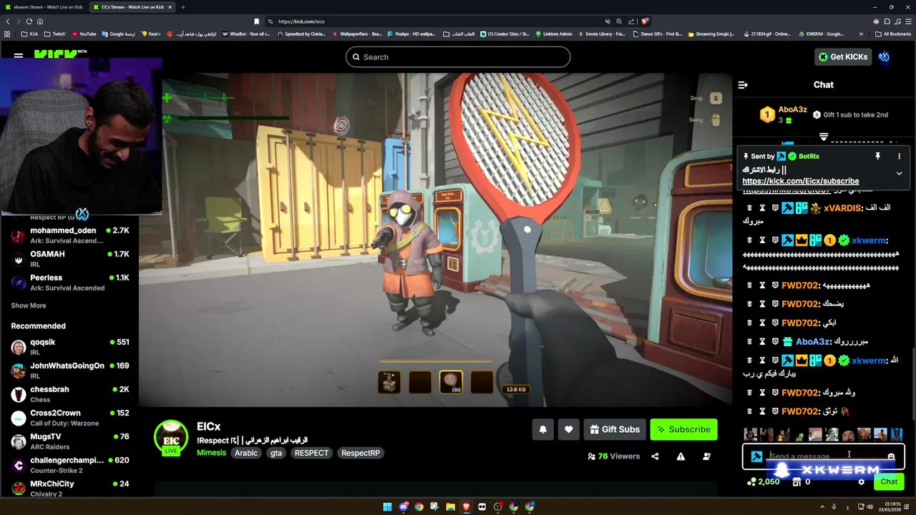This screenshot has width=916, height=515.
Task: Report stream with warning triangle icon
Action: (x=681, y=456)
